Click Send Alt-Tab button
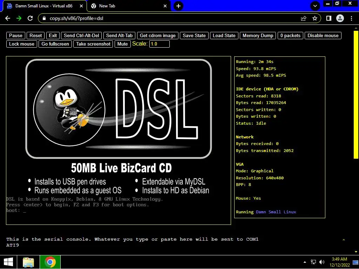 pos(119,35)
